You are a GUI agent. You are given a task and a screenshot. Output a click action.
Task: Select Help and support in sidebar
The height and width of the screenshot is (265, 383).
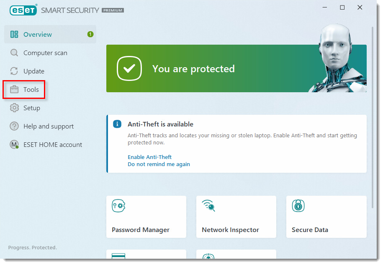click(x=49, y=126)
